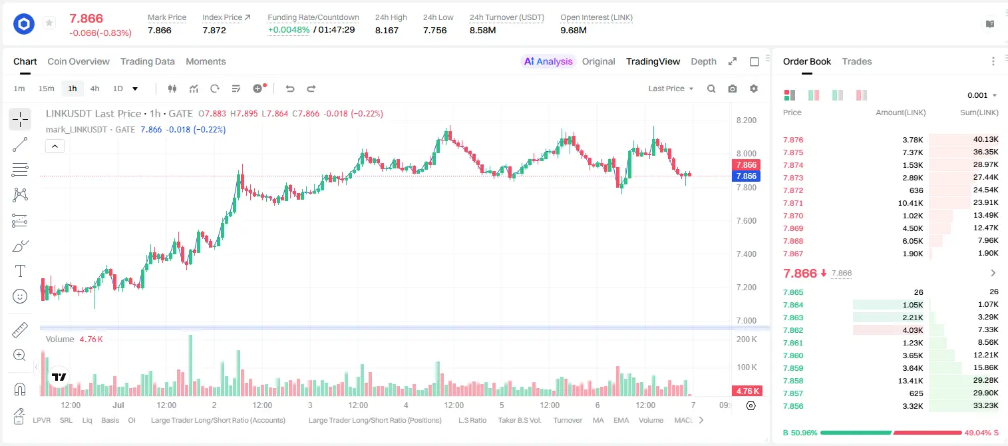Viewport: 1008px width, 446px height.
Task: Open chart settings gear icon
Action: coord(754,89)
